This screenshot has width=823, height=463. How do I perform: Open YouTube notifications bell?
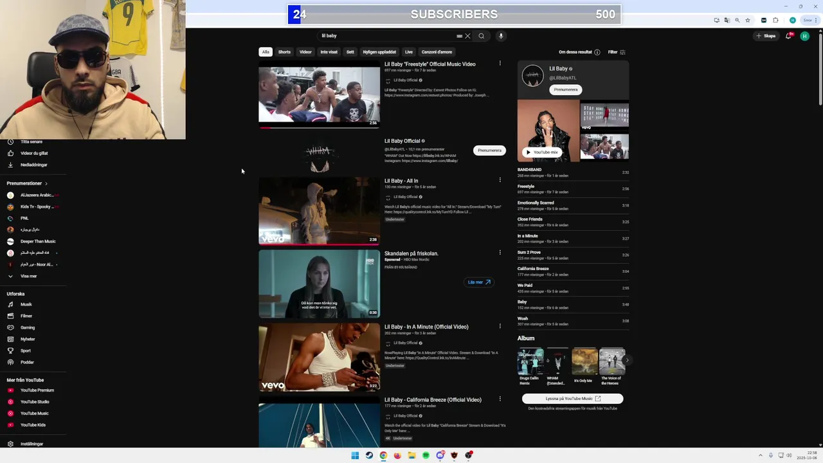(788, 36)
